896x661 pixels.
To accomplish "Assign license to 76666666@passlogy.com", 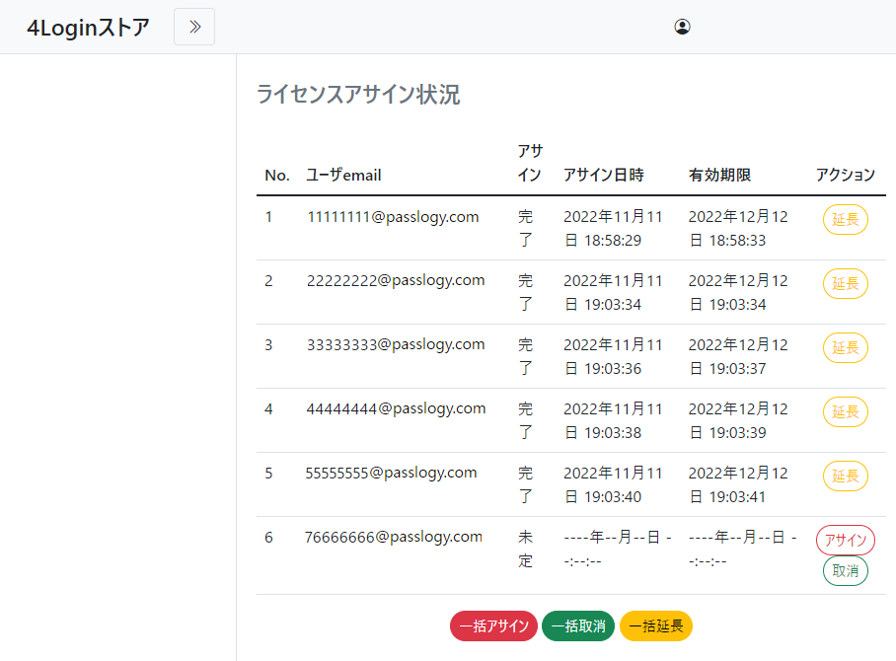I will [845, 540].
